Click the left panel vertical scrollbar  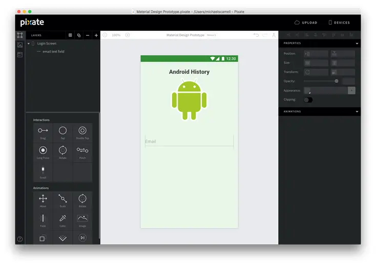[99, 175]
